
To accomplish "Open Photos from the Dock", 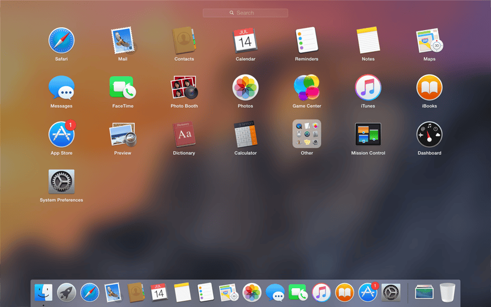I will 252,293.
